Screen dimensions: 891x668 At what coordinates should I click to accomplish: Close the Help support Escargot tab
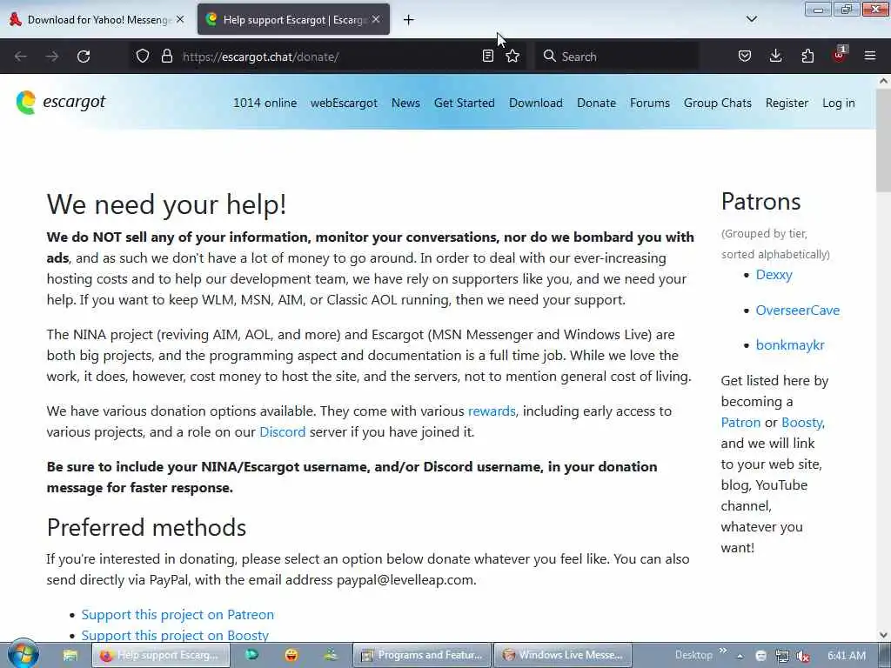(x=376, y=19)
